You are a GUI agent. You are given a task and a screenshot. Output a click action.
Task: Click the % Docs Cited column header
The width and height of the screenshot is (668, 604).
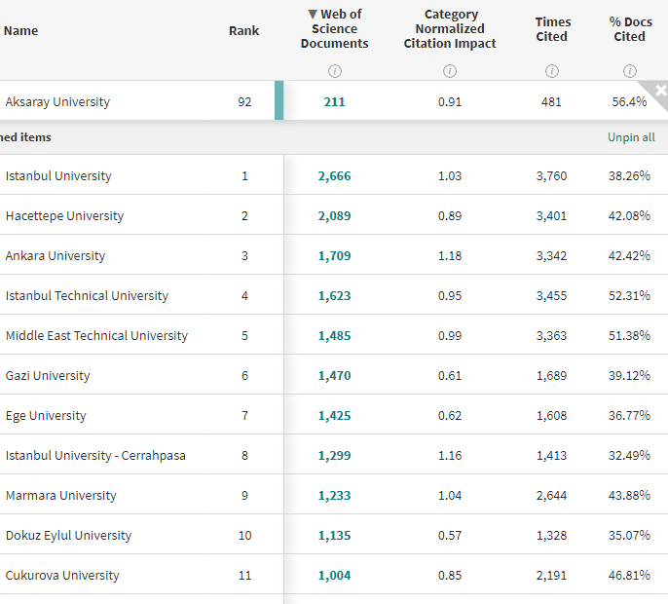pos(629,29)
